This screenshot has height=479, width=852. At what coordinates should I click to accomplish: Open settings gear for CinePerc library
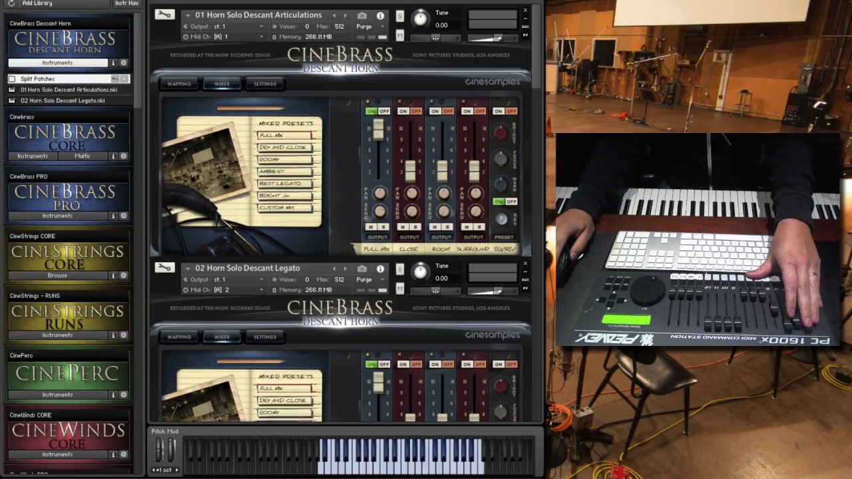pos(123,395)
